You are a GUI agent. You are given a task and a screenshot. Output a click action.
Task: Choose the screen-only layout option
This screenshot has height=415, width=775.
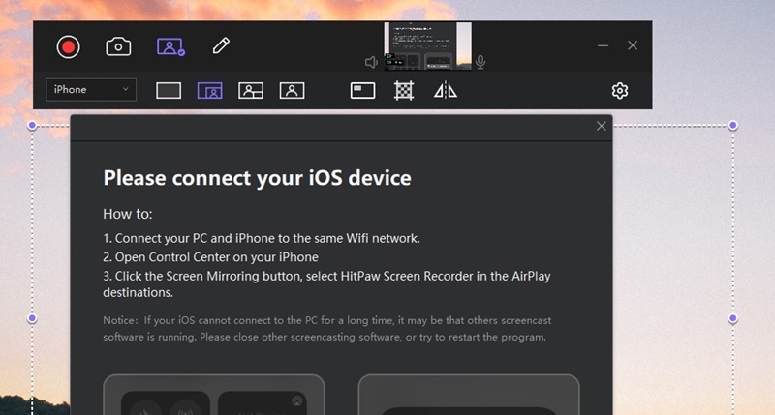(169, 90)
